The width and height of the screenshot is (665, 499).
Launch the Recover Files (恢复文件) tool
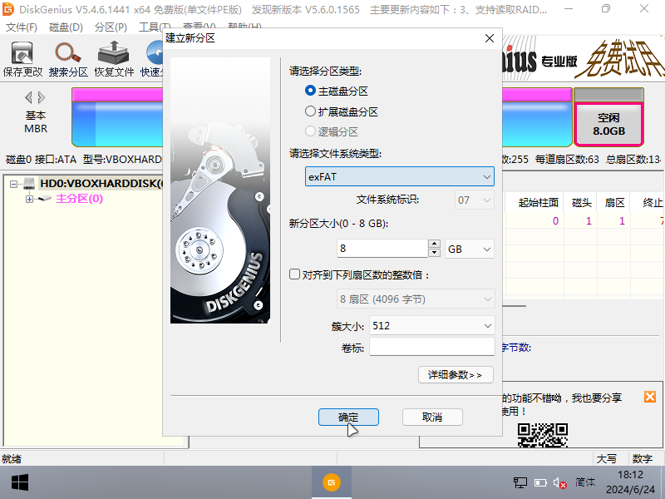[114, 59]
